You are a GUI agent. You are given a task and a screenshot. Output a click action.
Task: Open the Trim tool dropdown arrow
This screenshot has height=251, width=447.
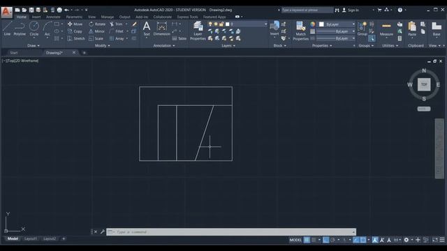point(126,24)
